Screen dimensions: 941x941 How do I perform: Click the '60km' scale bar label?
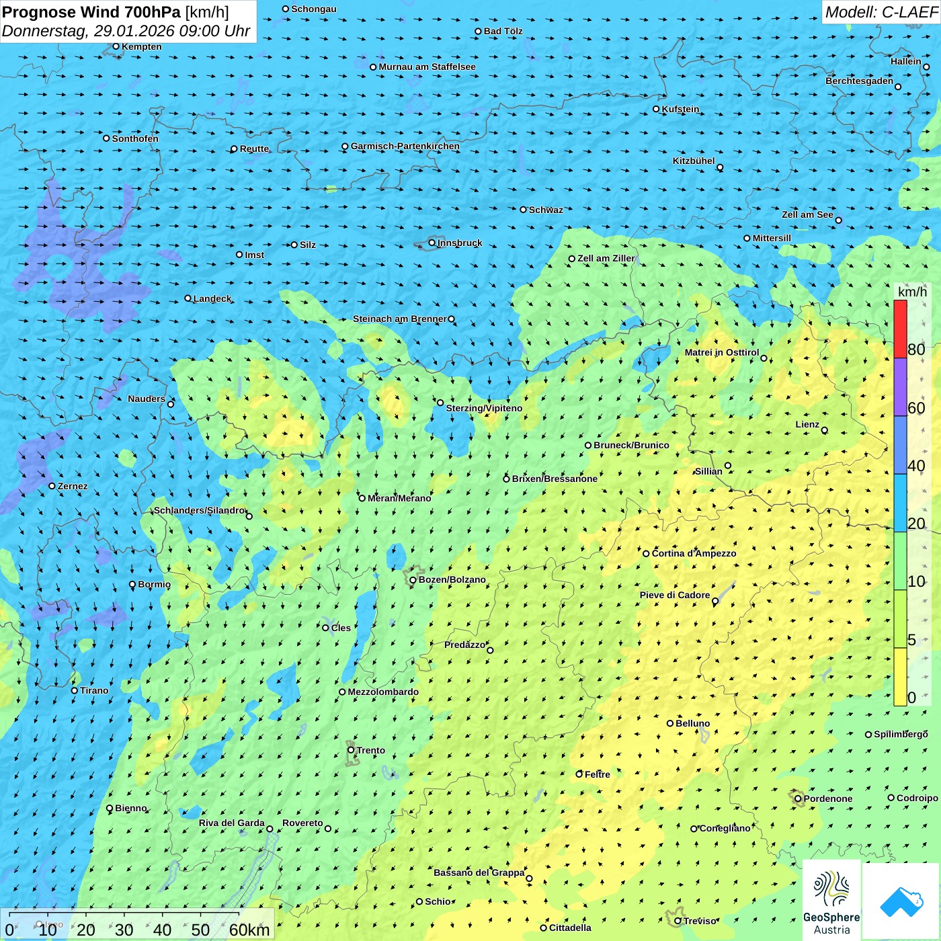pos(249,930)
